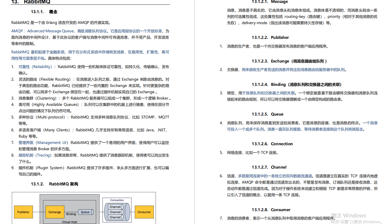Select the top Channel box under Connection
This screenshot has width=390, height=224.
(x=115, y=207)
